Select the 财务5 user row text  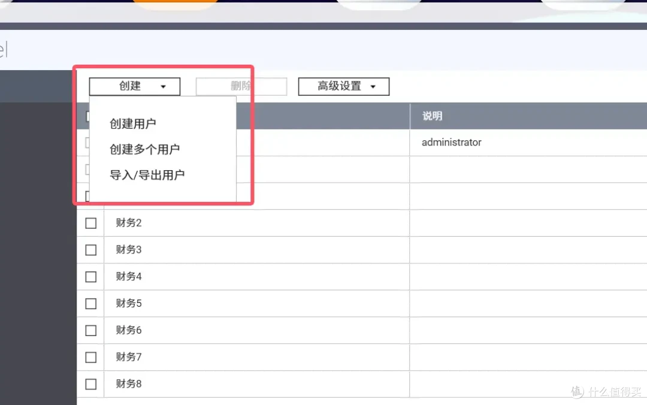click(129, 303)
